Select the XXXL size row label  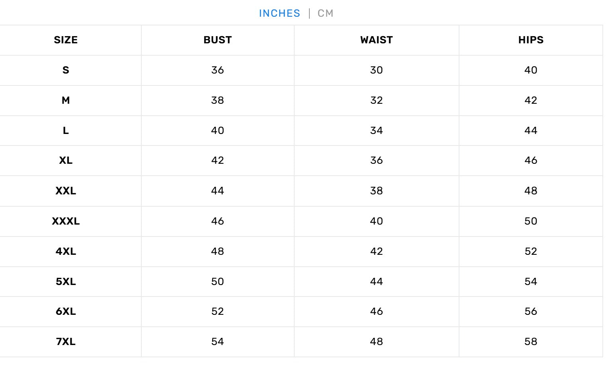66,221
